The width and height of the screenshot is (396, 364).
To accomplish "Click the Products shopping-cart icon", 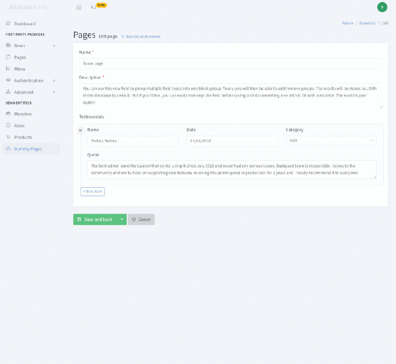I will coord(7,137).
